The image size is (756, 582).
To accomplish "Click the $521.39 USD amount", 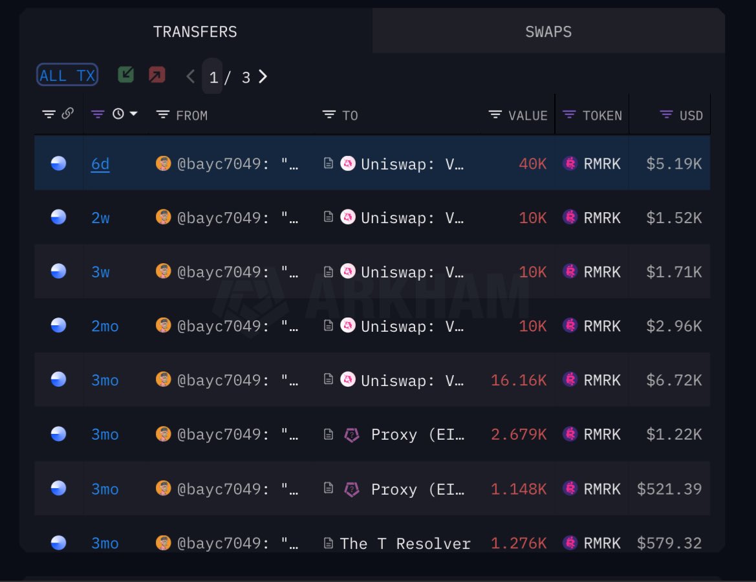I will tap(669, 489).
